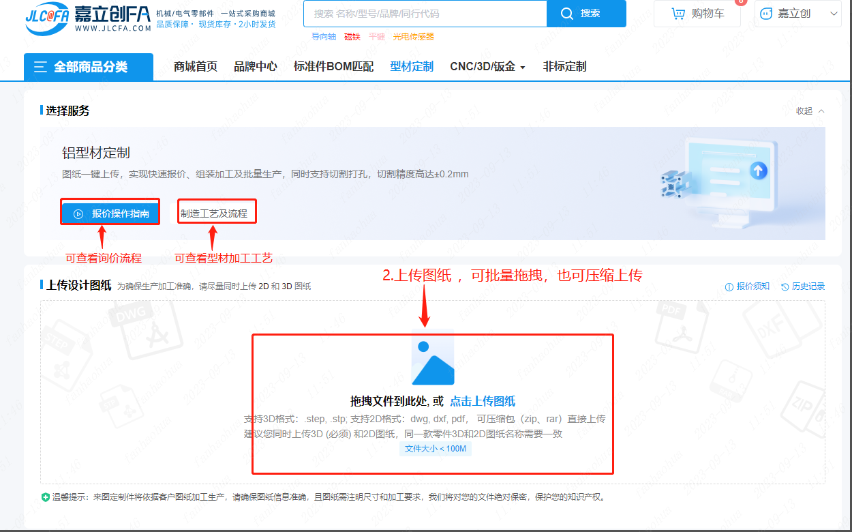Click the play icon on 报价操作指南

(78, 213)
